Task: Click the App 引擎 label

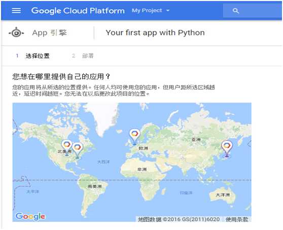Action: [50, 33]
